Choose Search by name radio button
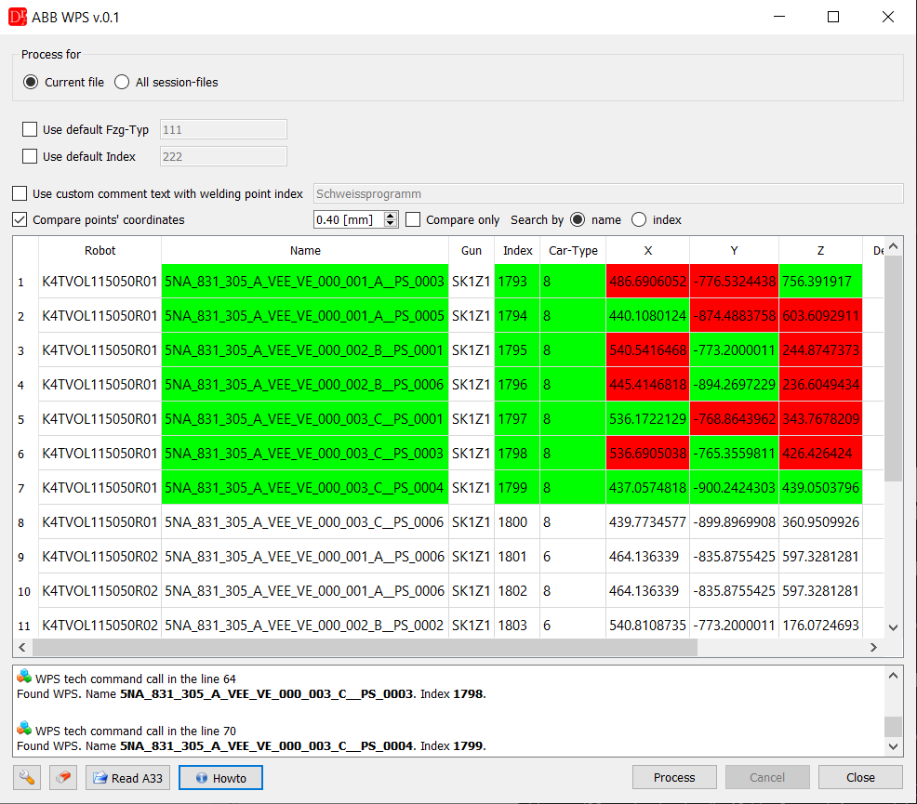This screenshot has height=804, width=917. point(578,219)
